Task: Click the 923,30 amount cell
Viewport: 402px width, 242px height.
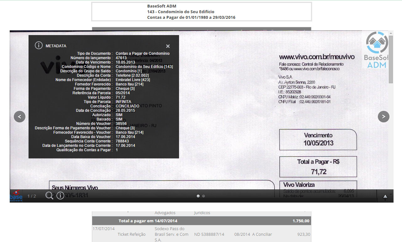Action: [304, 234]
